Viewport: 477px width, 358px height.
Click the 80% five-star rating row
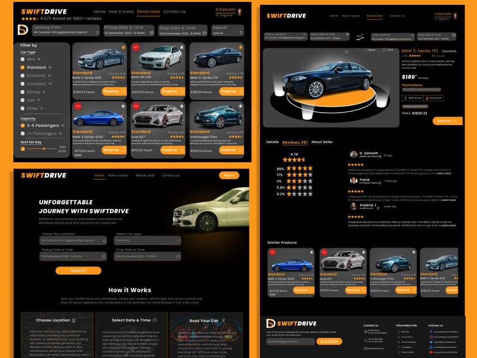click(294, 168)
